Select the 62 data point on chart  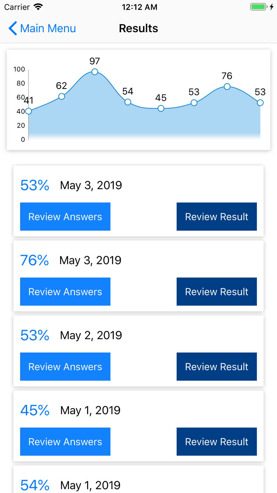pyautogui.click(x=61, y=96)
